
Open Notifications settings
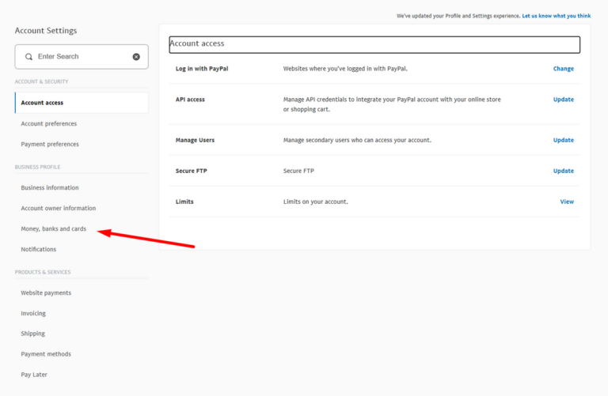pyautogui.click(x=38, y=249)
